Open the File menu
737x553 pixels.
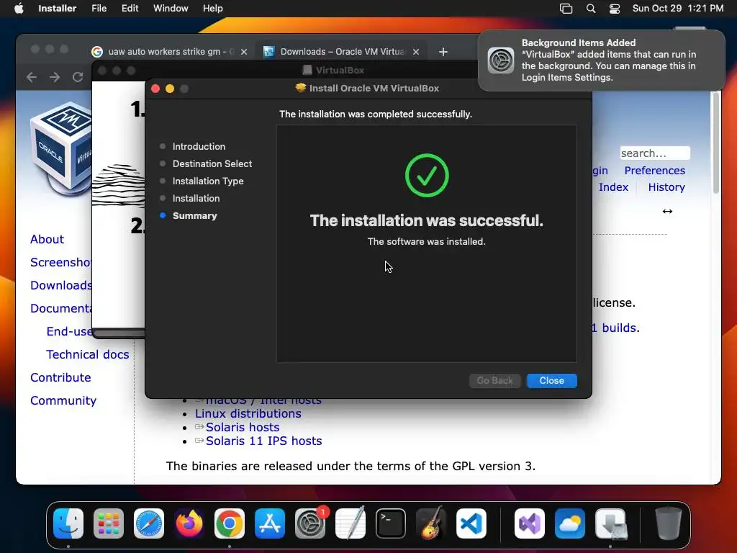[x=99, y=9]
